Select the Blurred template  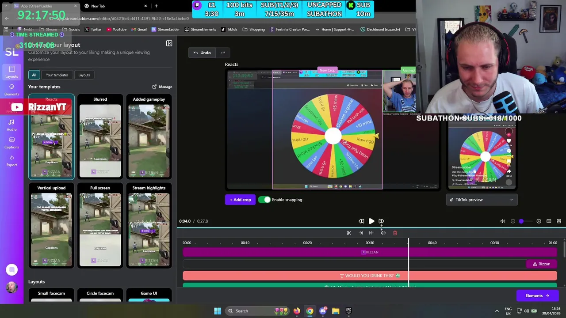point(100,137)
